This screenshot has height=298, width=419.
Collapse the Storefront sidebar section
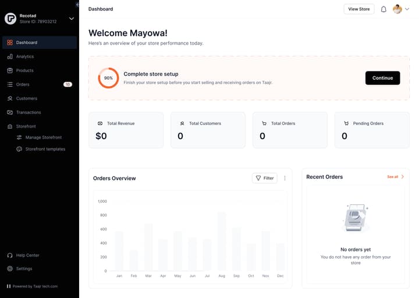[x=40, y=126]
